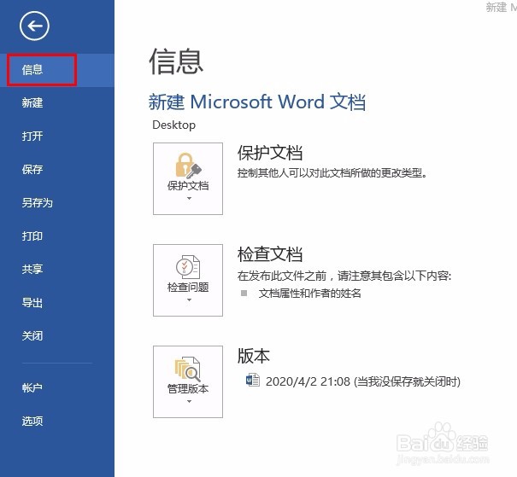
Task: Click the 检查问题 button label
Action: (188, 288)
